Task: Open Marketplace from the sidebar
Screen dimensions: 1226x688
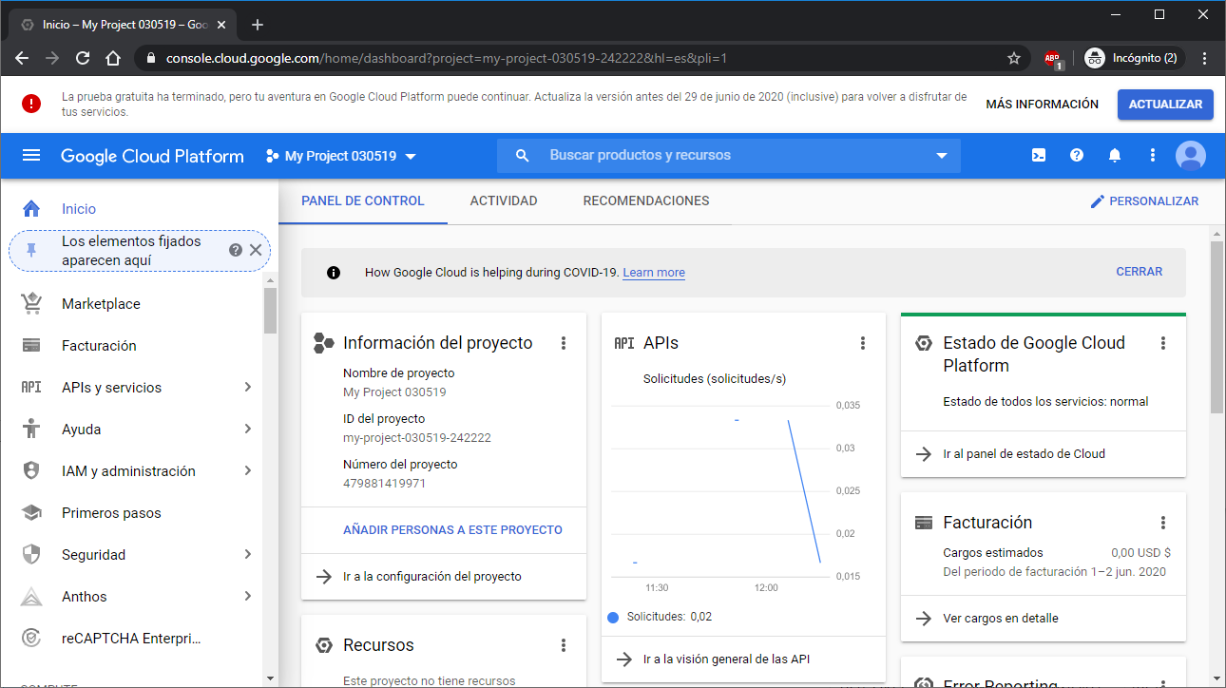Action: (101, 304)
